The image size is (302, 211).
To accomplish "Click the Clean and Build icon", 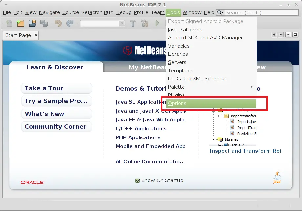I will [x=145, y=23].
